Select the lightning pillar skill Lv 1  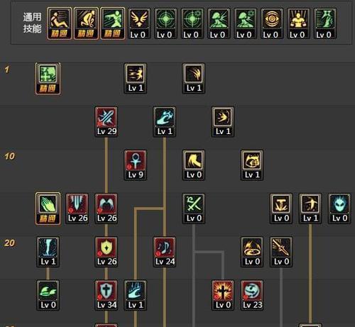click(x=48, y=252)
